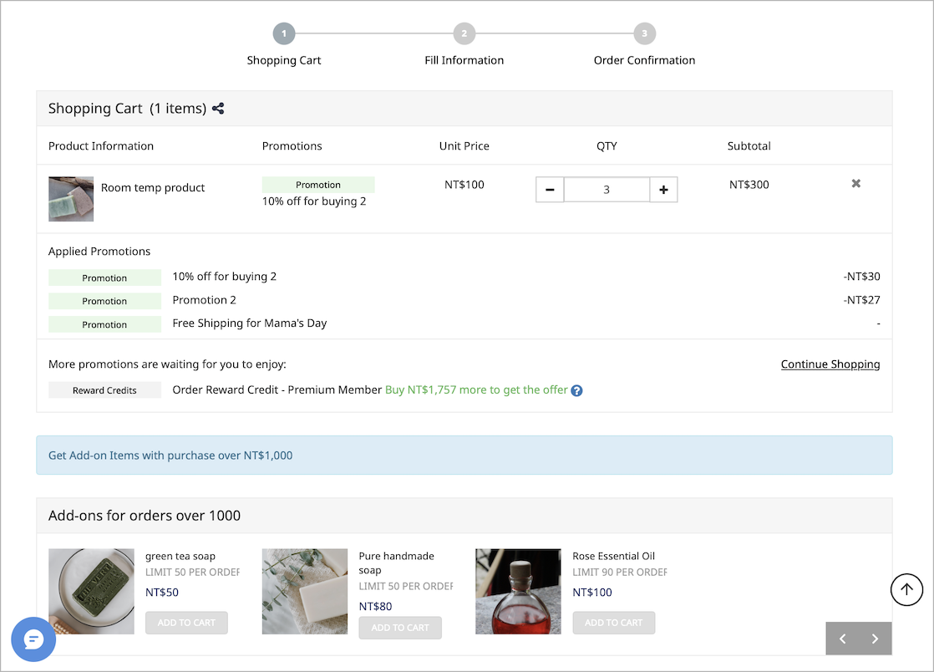Click the quantity input field
The image size is (934, 672).
point(607,190)
